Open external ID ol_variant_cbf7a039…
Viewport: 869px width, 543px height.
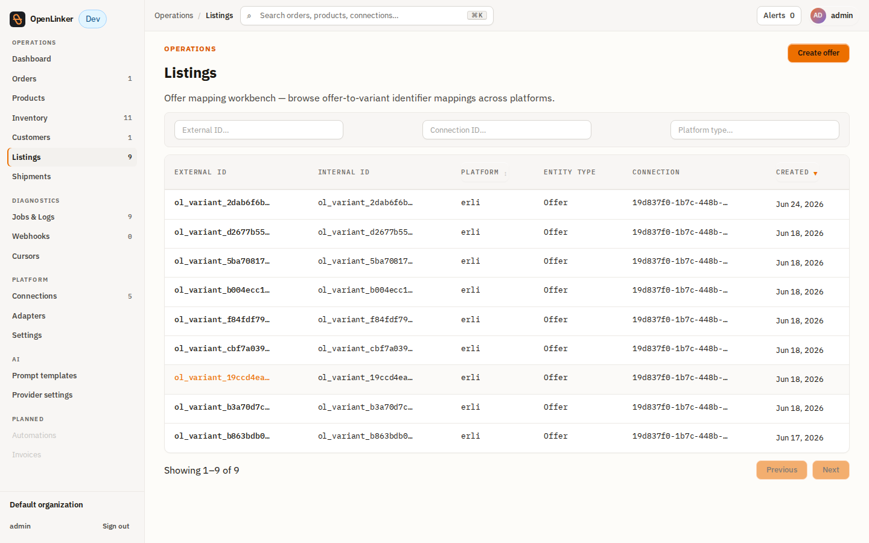[222, 349]
